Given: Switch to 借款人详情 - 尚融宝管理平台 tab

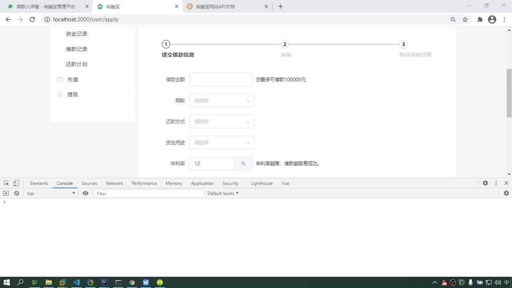Looking at the screenshot, I should coord(46,6).
